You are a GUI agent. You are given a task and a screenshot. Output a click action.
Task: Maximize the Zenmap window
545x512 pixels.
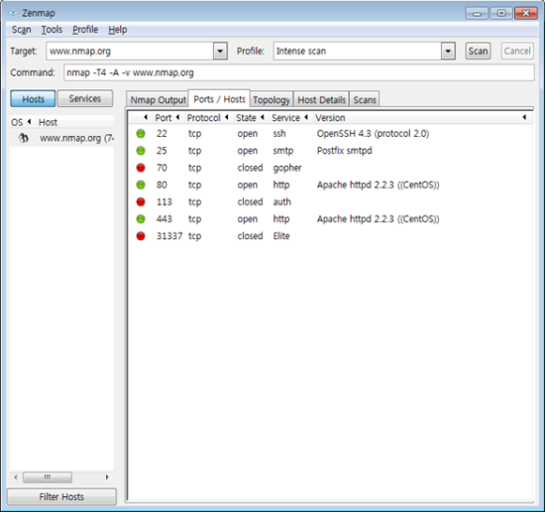(x=501, y=13)
